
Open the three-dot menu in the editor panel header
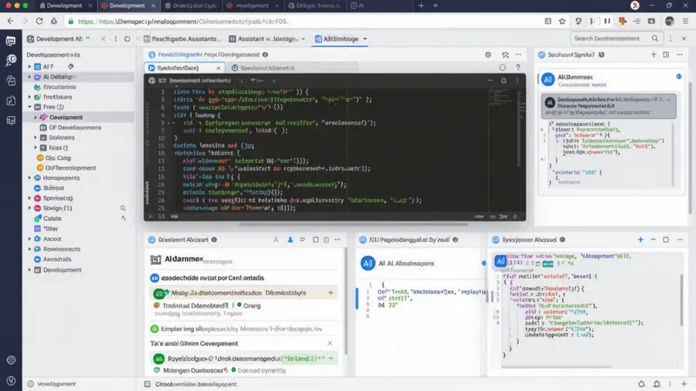[x=518, y=55]
